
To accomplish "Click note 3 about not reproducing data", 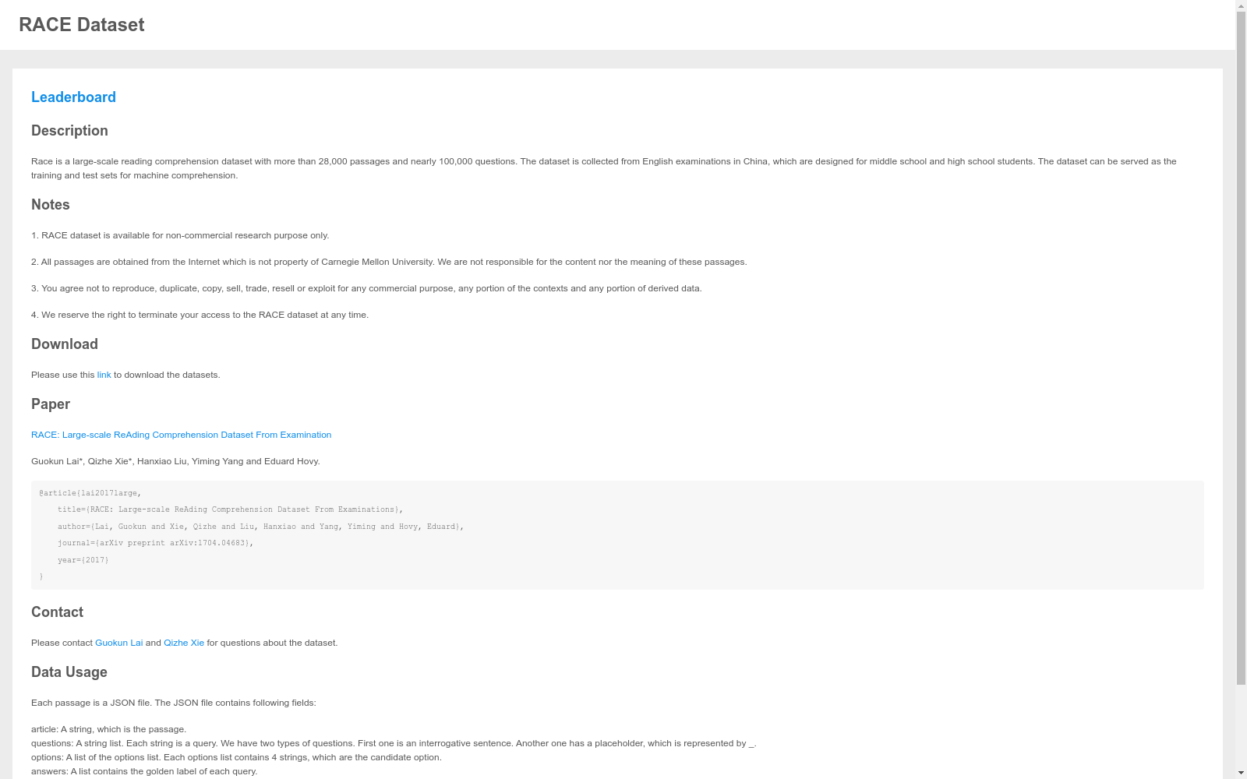I will [x=366, y=288].
